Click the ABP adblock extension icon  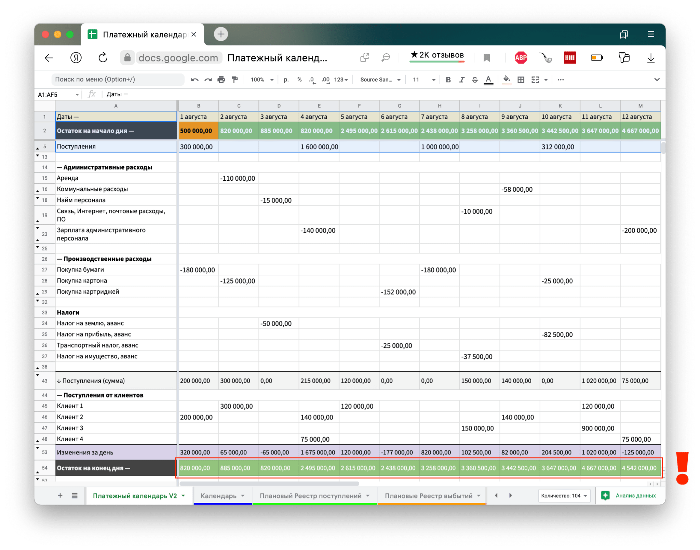coord(521,58)
